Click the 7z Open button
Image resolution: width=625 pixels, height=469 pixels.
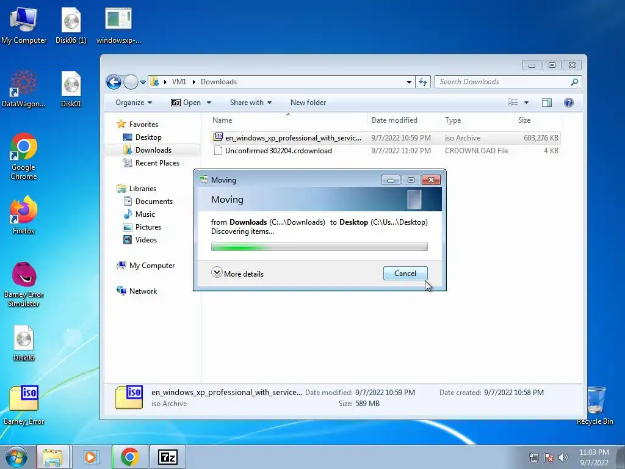(186, 103)
